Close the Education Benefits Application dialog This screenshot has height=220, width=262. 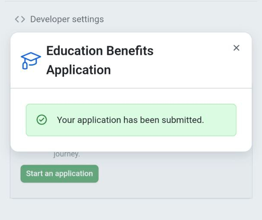coord(236,48)
